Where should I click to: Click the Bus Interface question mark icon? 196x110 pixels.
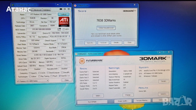69,37
